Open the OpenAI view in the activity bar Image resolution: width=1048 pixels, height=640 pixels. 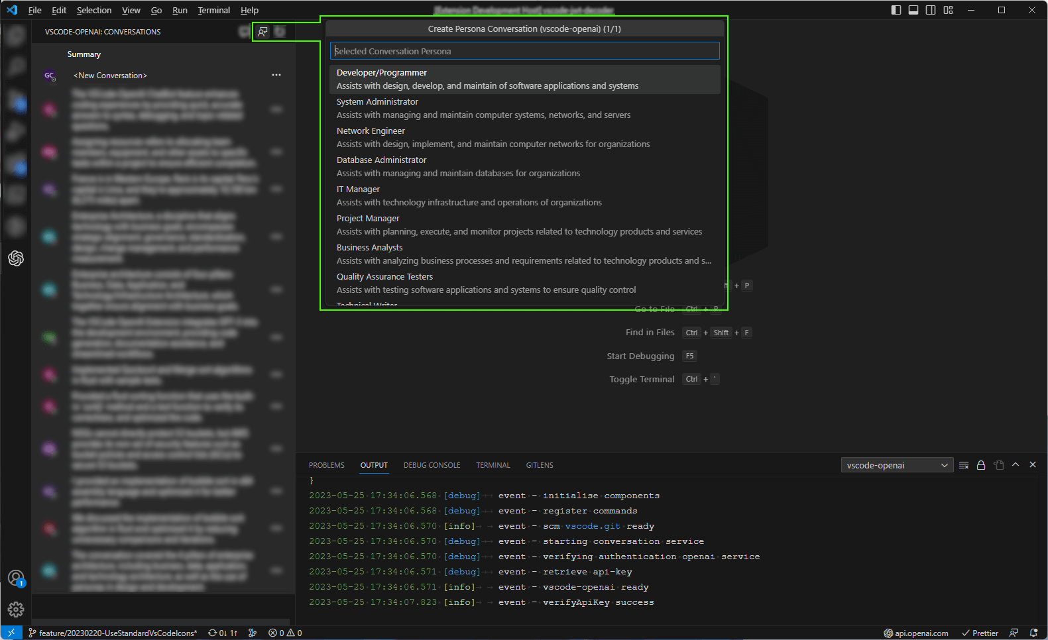coord(16,258)
